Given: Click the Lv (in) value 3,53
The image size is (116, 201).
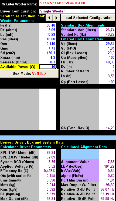Looking at the screenshot, I should tap(111, 76).
